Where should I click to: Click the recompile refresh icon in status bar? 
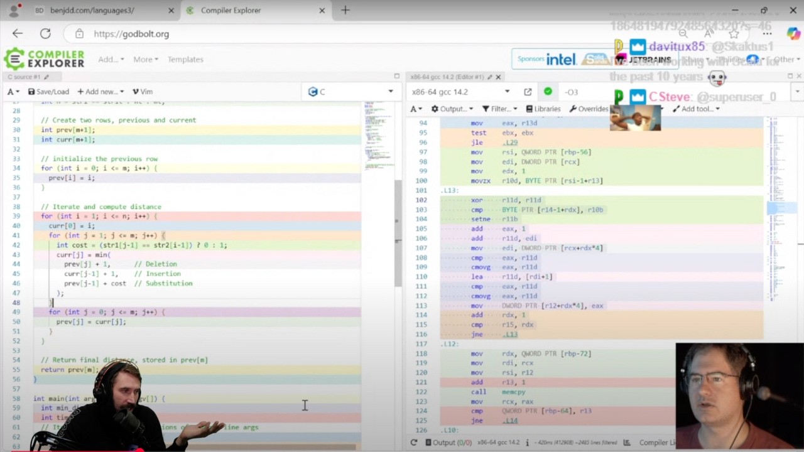click(x=413, y=443)
